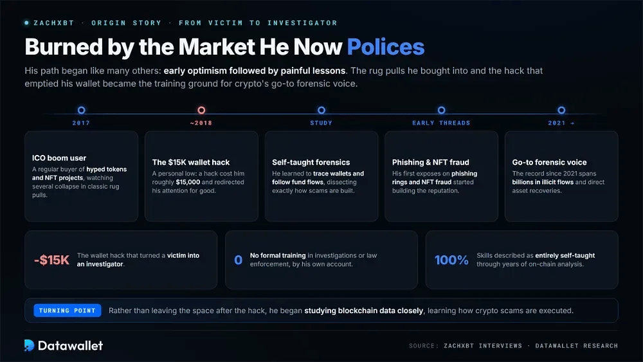Image resolution: width=643 pixels, height=362 pixels.
Task: Click the 100% stat figure
Action: (451, 260)
